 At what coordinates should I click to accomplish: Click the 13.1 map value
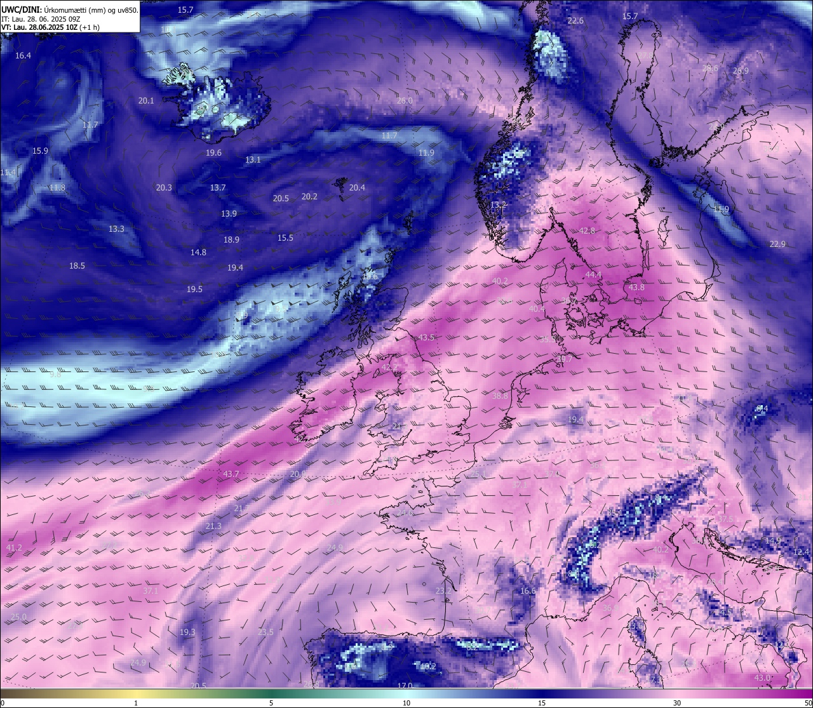click(x=253, y=160)
